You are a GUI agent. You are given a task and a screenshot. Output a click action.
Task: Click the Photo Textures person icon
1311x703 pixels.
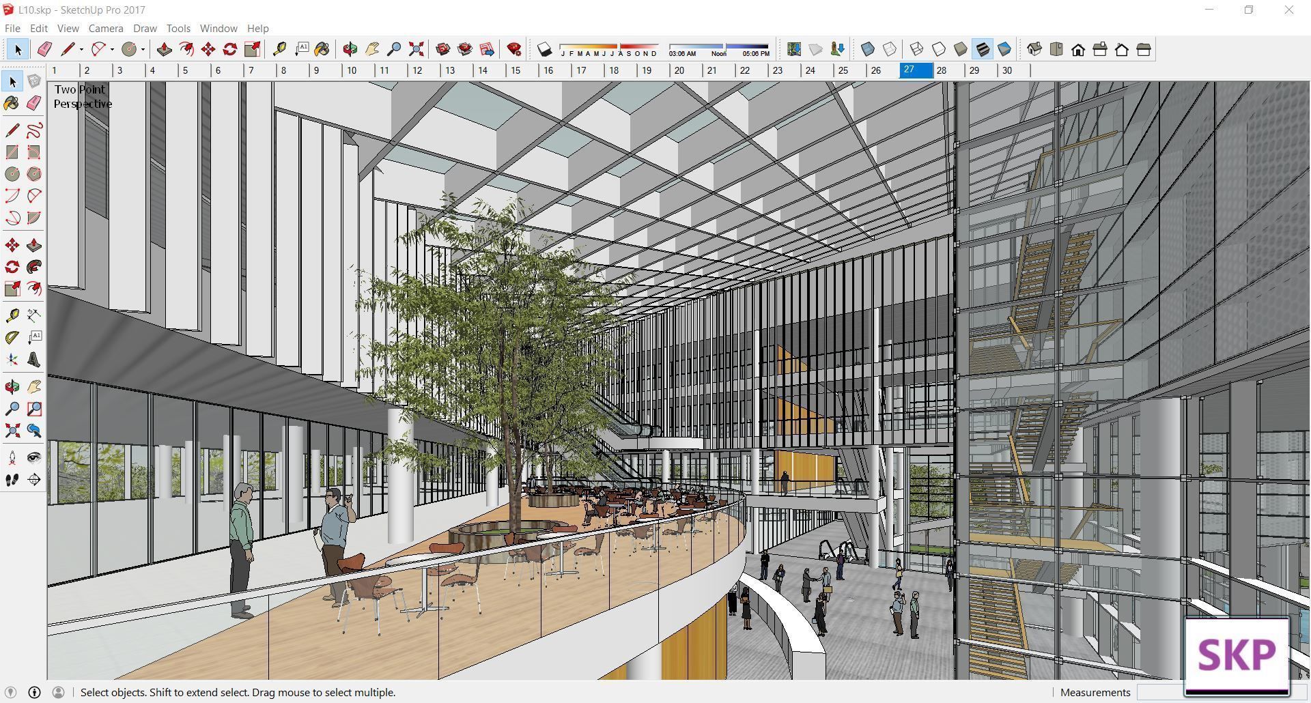pyautogui.click(x=837, y=49)
